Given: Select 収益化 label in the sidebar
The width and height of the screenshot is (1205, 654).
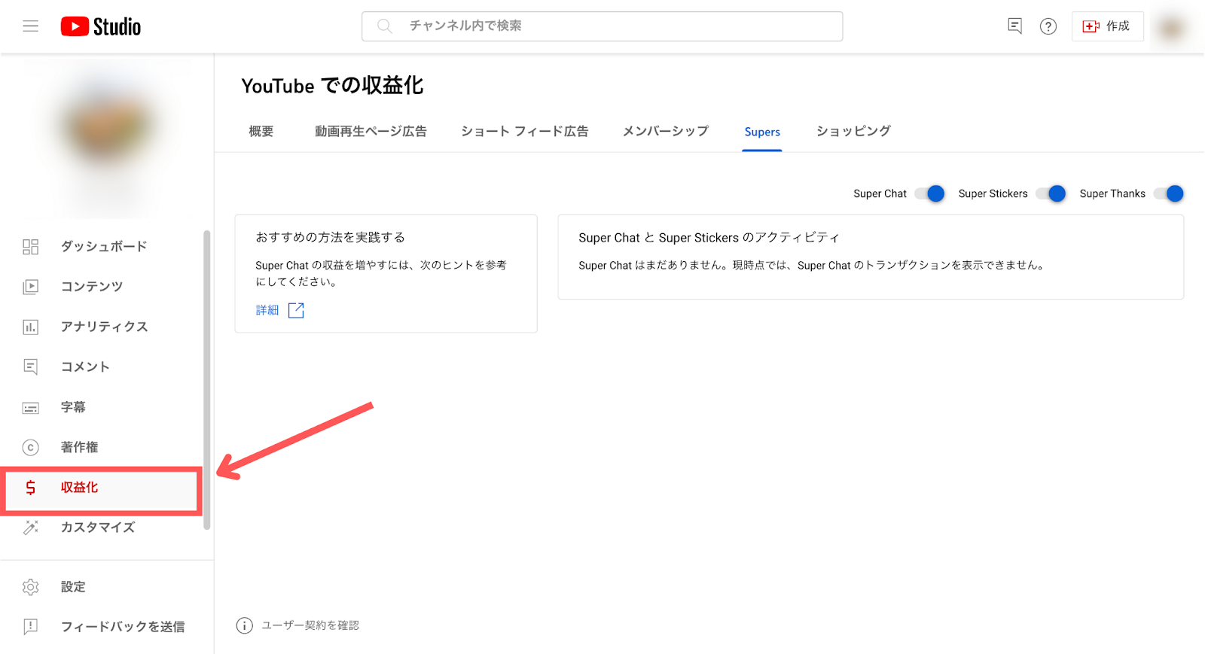Looking at the screenshot, I should point(79,488).
